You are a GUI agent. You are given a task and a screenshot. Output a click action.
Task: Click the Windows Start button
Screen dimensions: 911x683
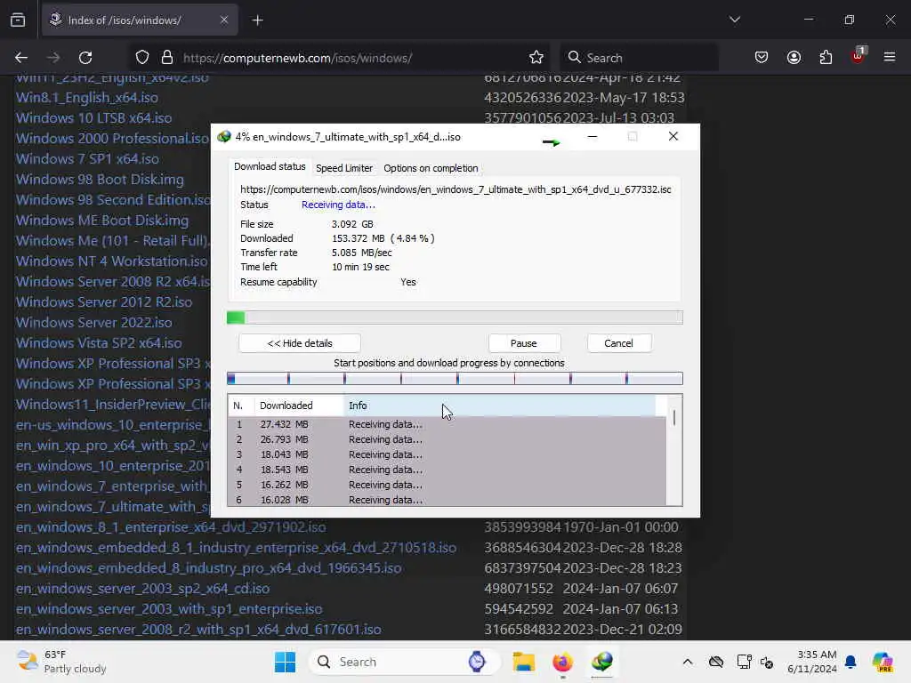point(285,662)
